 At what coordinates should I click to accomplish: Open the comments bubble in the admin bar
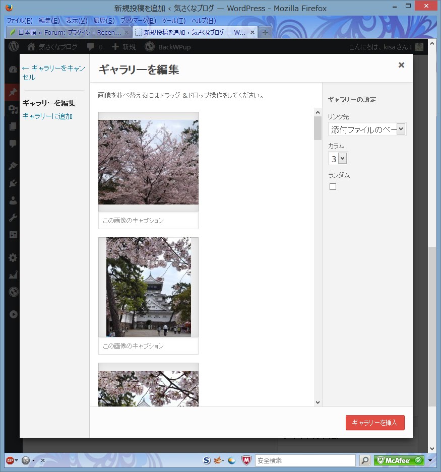pyautogui.click(x=90, y=47)
